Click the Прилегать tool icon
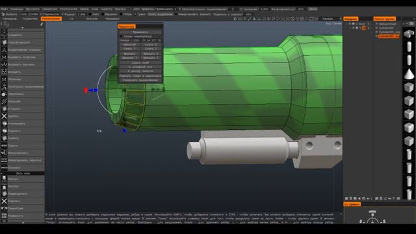This screenshot has width=416, height=234. (4, 94)
